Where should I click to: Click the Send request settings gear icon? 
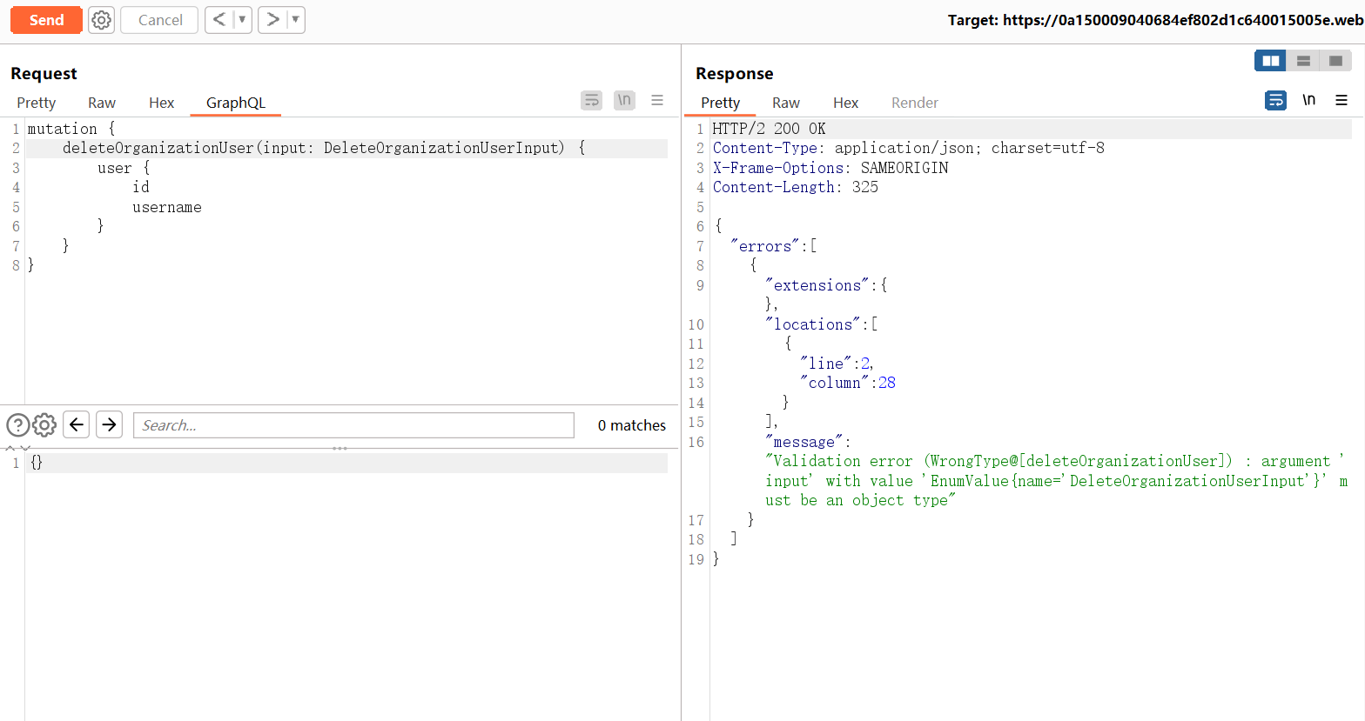[102, 20]
